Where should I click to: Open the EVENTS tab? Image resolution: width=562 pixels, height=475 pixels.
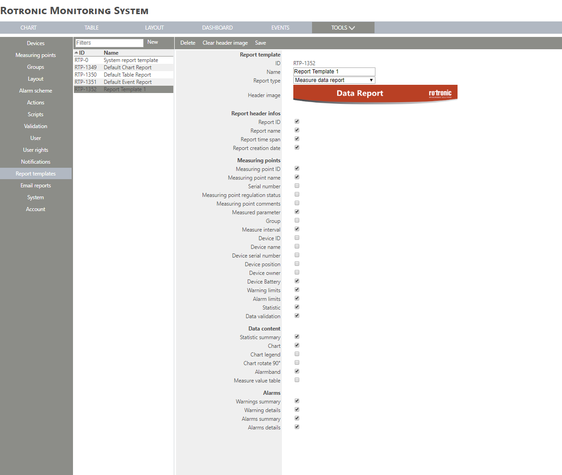click(x=280, y=28)
